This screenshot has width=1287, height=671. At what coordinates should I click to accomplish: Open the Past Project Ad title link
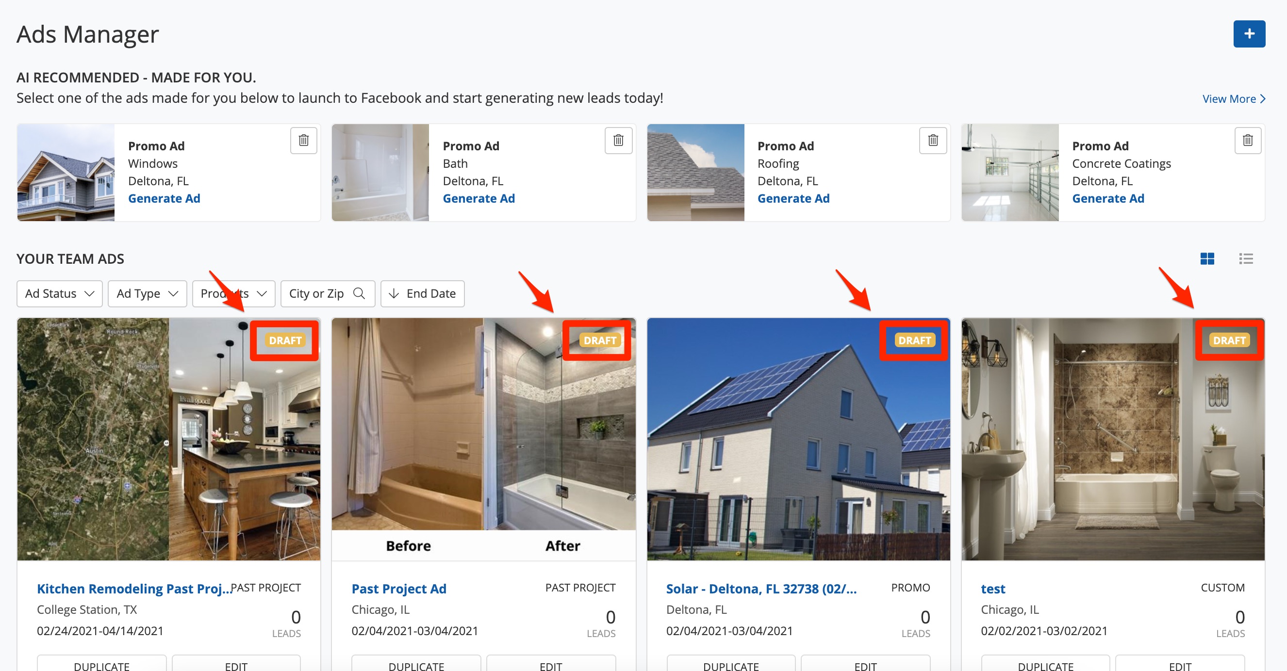(399, 589)
